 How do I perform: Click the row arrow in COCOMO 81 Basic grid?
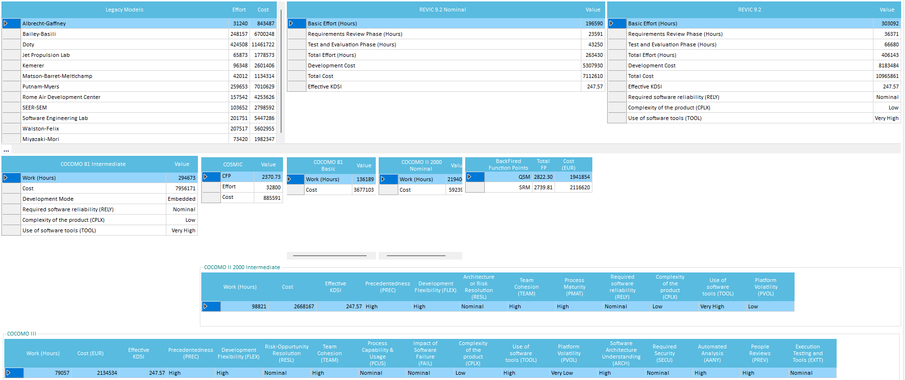click(290, 179)
